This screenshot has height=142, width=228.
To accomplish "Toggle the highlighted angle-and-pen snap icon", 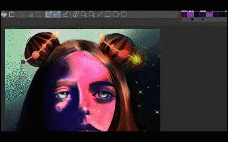I will pos(49,14).
